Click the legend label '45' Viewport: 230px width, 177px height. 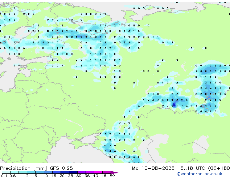click(x=104, y=176)
